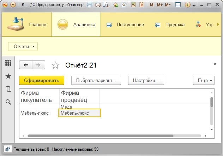Viewport: 223px width, 156px height.
Task: Expand the Еще dropdown button
Action: point(204,81)
